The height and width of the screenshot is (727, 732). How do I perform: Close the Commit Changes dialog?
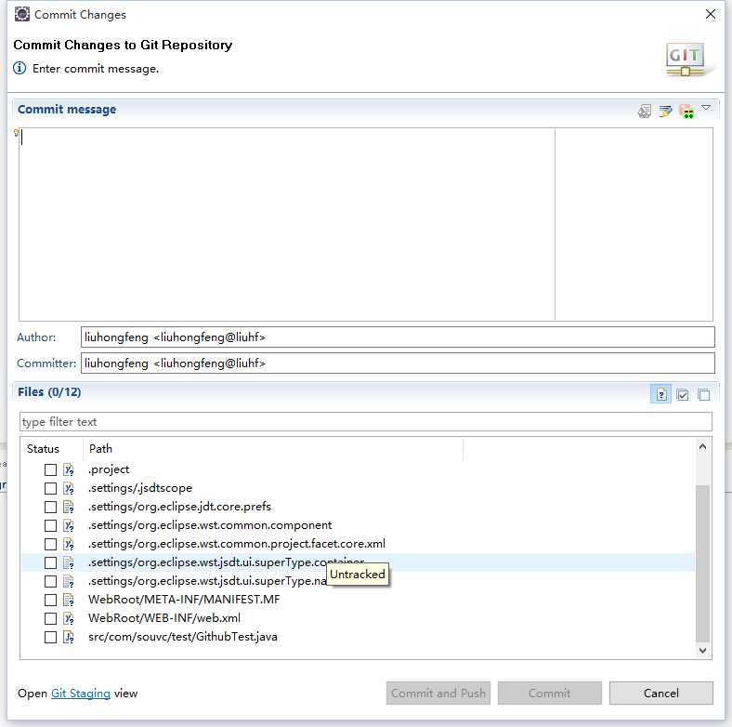pyautogui.click(x=711, y=15)
